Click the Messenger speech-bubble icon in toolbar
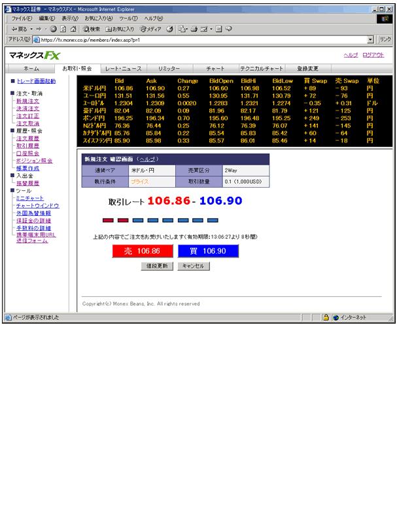 pos(229,29)
